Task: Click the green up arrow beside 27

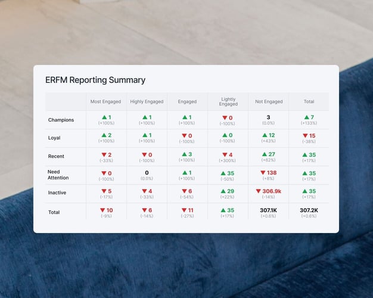Action: (x=265, y=154)
